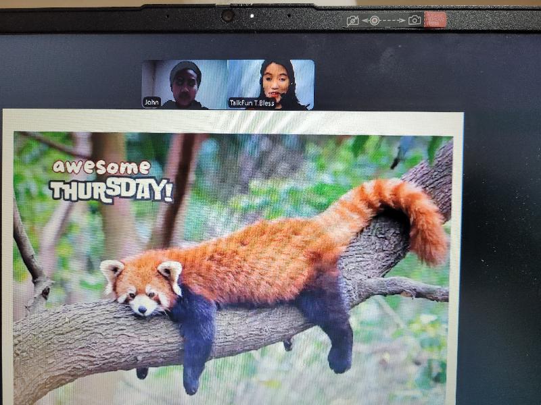The width and height of the screenshot is (541, 405).
Task: Click the "awesome" text on shared image
Action: click(101, 167)
